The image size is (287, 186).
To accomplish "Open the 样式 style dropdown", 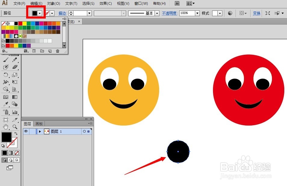I will (x=220, y=13).
